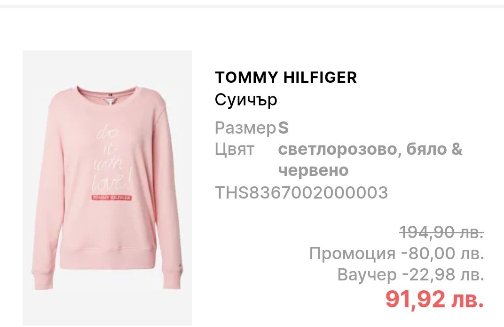Select the Суичър product name
Screen dimensions: 504x327
pos(246,100)
